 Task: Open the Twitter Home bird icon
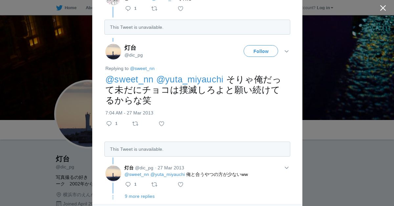pyautogui.click(x=59, y=8)
